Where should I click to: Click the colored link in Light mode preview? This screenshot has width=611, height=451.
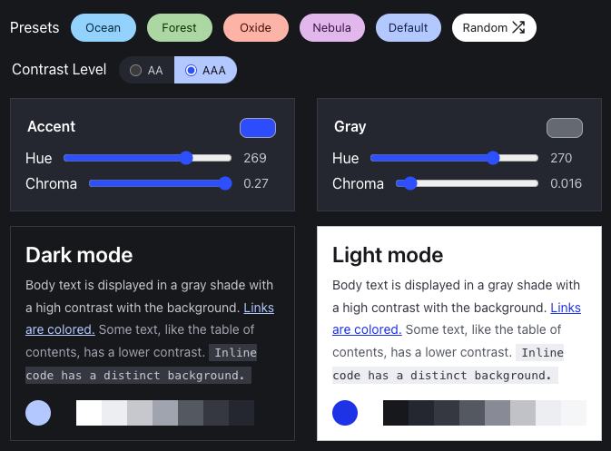tap(565, 309)
